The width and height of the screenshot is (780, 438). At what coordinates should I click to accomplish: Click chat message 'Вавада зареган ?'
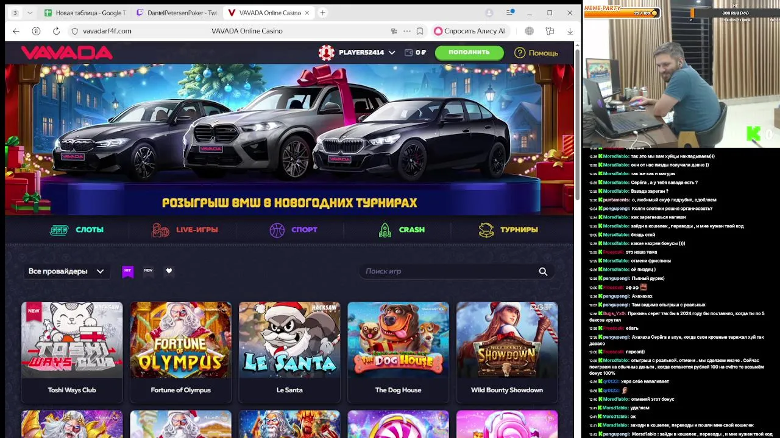(650, 191)
